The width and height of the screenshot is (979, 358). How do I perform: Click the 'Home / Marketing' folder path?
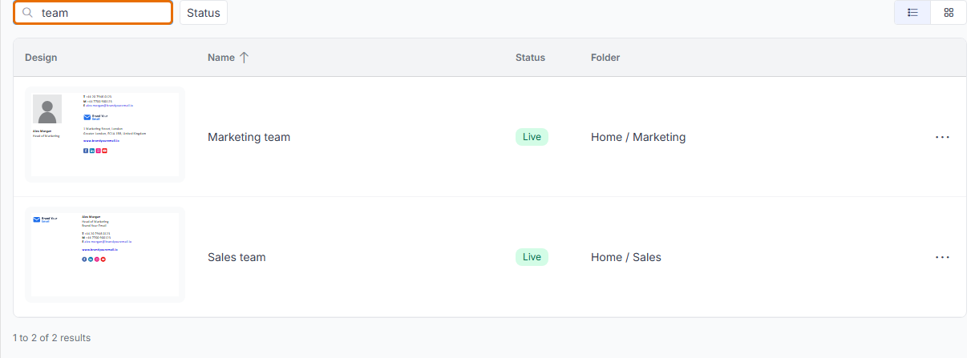click(x=638, y=137)
